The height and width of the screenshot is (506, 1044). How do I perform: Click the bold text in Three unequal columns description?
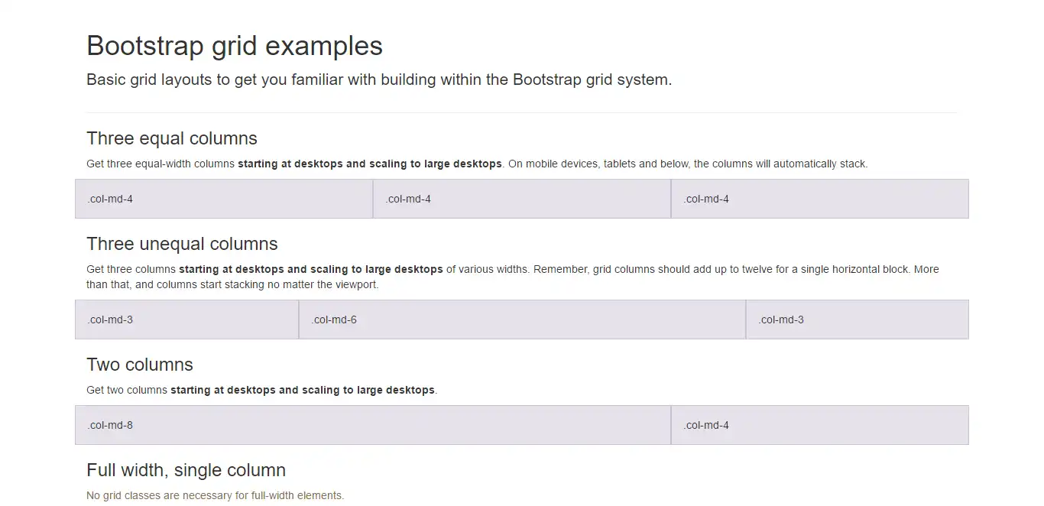click(x=311, y=269)
